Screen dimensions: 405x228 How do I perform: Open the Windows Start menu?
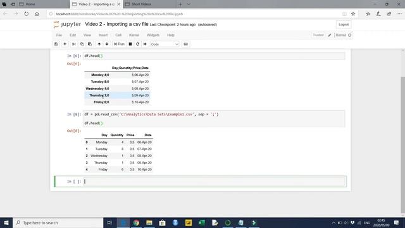click(6, 222)
